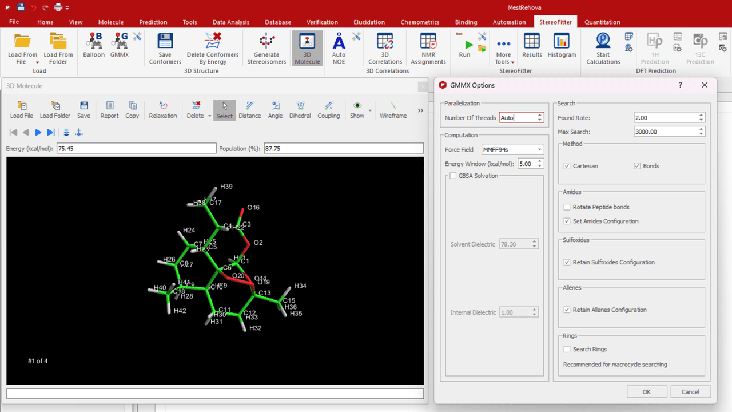Image resolution: width=732 pixels, height=412 pixels.
Task: Switch to Wireframe display
Action: coord(393,110)
